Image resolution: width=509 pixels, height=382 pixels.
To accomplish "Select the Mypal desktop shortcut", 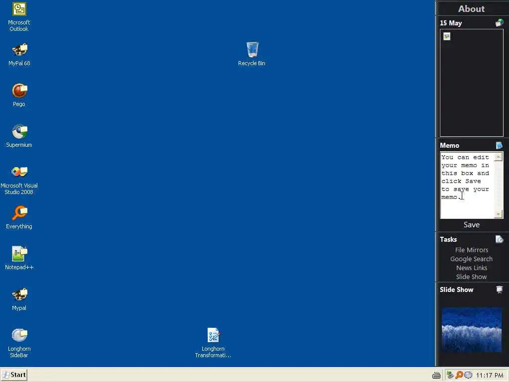I will [19, 299].
